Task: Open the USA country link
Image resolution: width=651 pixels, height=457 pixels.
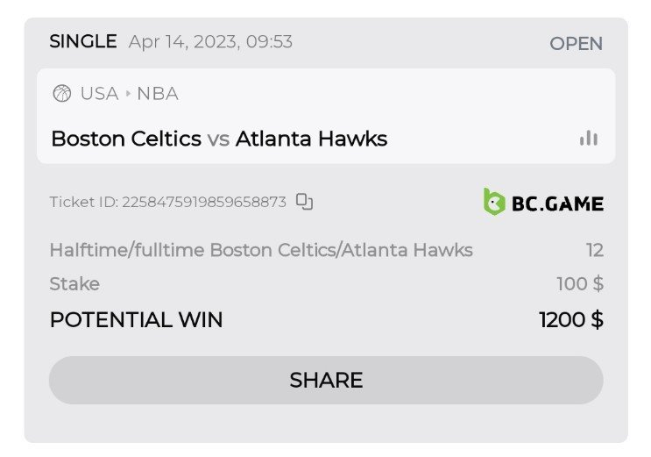Action: pyautogui.click(x=99, y=94)
